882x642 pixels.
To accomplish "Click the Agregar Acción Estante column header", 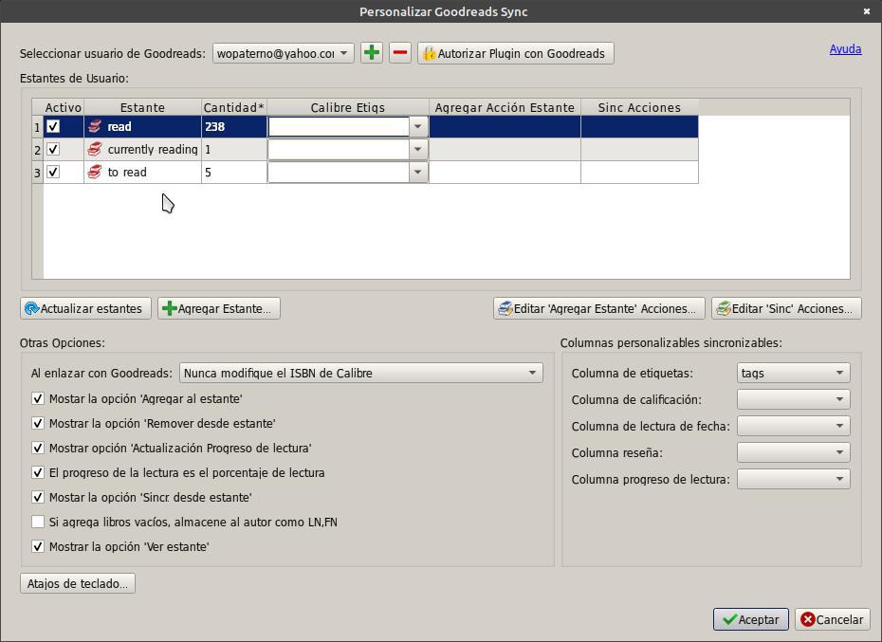I will [505, 107].
